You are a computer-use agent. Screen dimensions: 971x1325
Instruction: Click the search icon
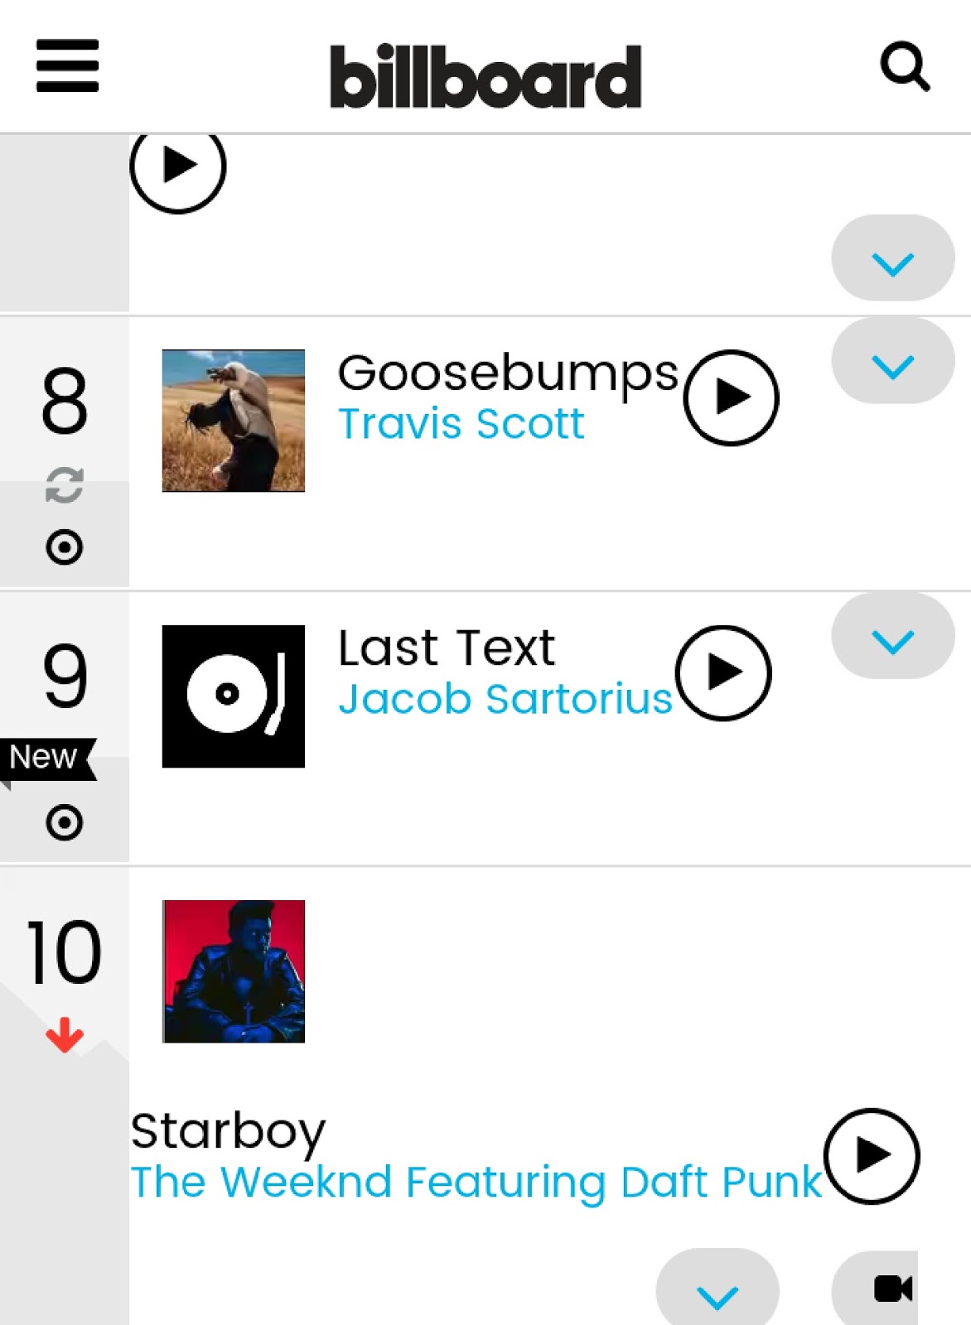906,68
